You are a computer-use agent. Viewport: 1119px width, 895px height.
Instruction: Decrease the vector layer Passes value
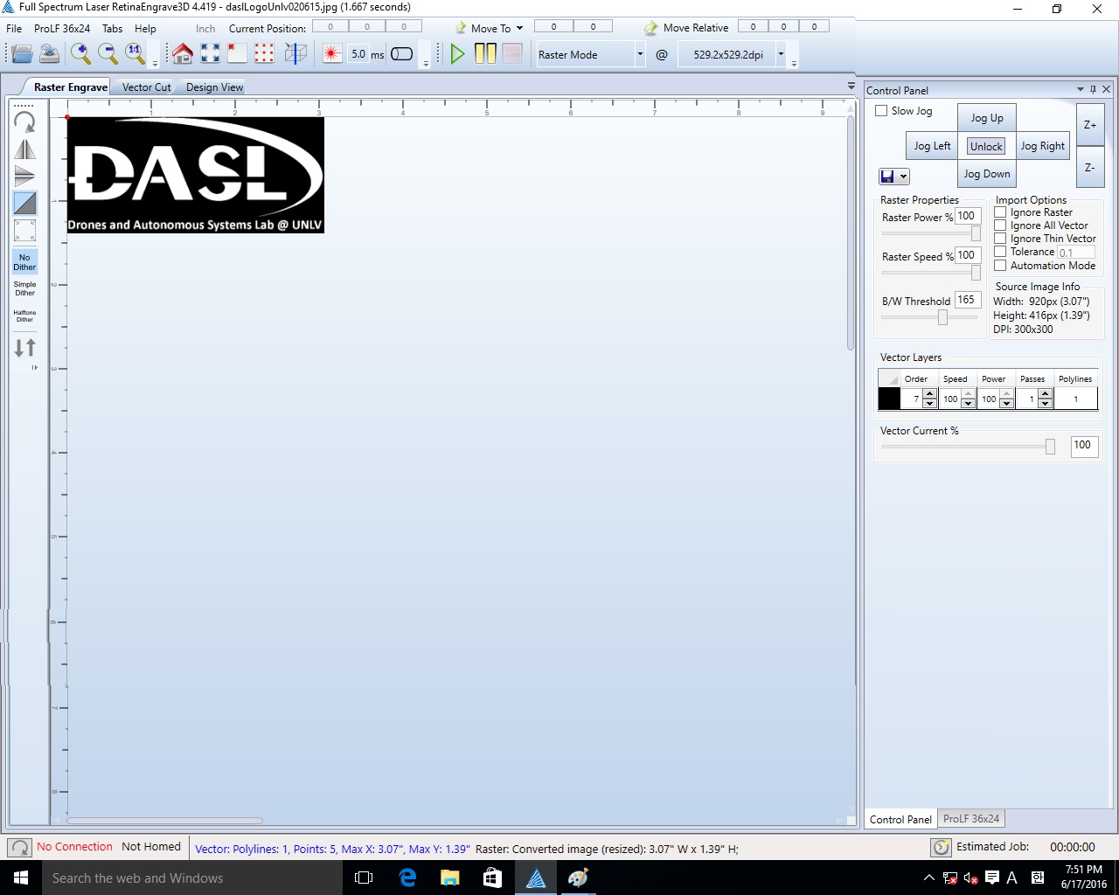(x=1045, y=404)
